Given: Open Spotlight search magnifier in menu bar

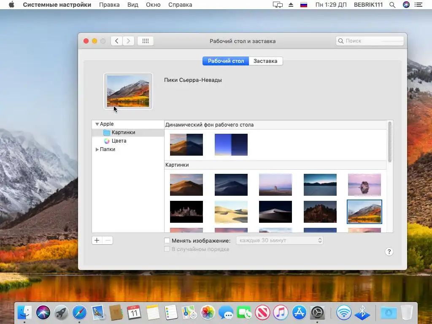Looking at the screenshot, I should click(392, 5).
